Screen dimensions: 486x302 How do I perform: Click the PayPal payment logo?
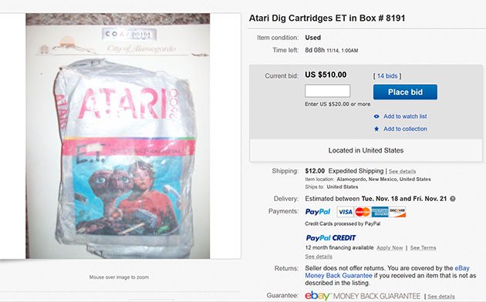[318, 212]
